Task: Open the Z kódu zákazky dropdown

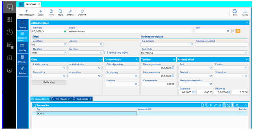Action: [64, 68]
